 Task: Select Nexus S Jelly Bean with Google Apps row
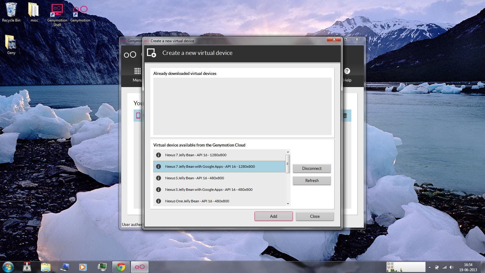tap(219, 190)
